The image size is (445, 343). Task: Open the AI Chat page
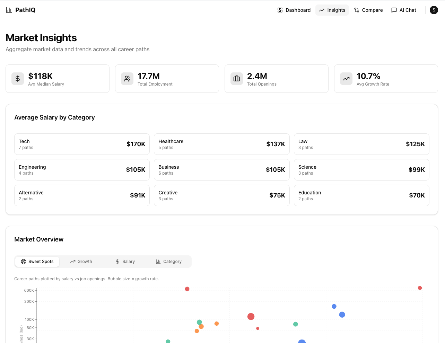point(404,10)
